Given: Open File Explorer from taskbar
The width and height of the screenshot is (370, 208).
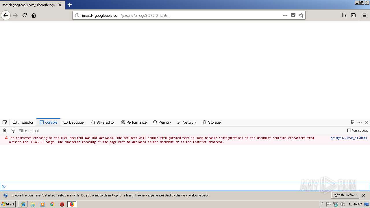Looking at the screenshot, I should (33, 204).
